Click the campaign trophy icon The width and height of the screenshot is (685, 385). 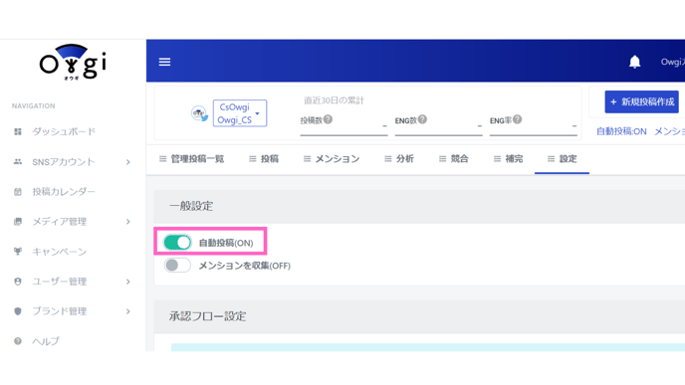point(18,252)
